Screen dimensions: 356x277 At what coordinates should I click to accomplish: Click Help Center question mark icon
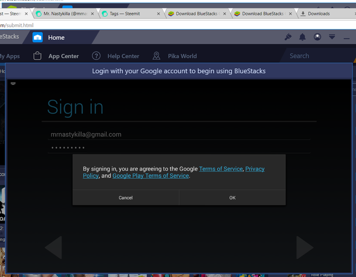point(96,56)
